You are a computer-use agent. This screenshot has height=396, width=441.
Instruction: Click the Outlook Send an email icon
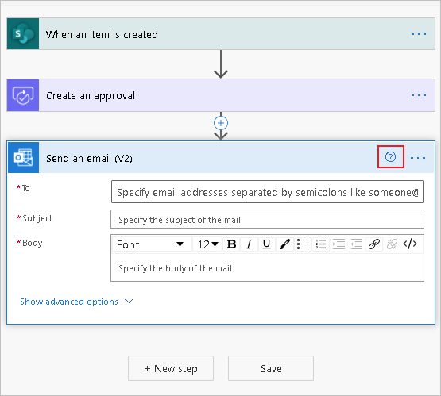pyautogui.click(x=23, y=158)
